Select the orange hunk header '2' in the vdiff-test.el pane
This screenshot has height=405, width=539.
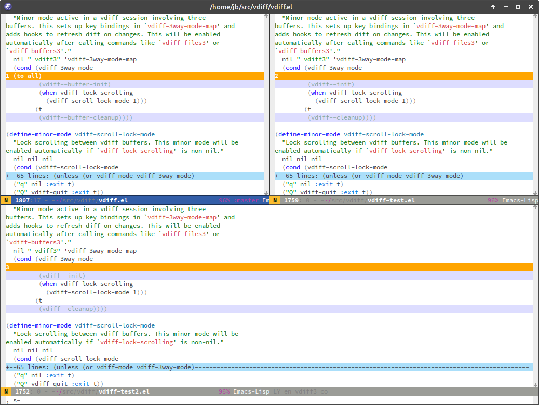click(403, 76)
